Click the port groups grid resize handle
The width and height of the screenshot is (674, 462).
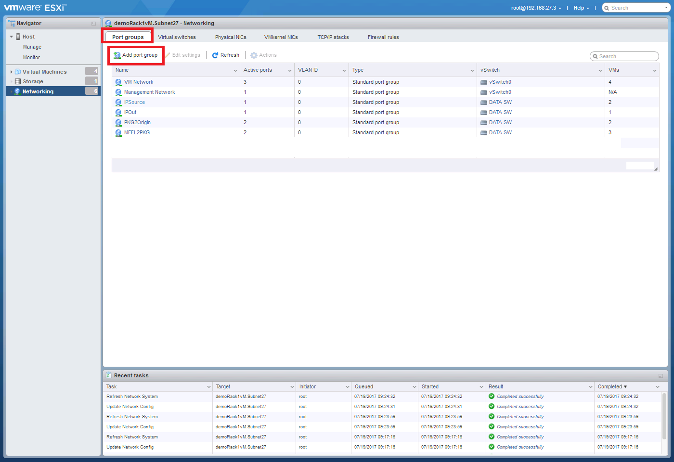point(656,169)
